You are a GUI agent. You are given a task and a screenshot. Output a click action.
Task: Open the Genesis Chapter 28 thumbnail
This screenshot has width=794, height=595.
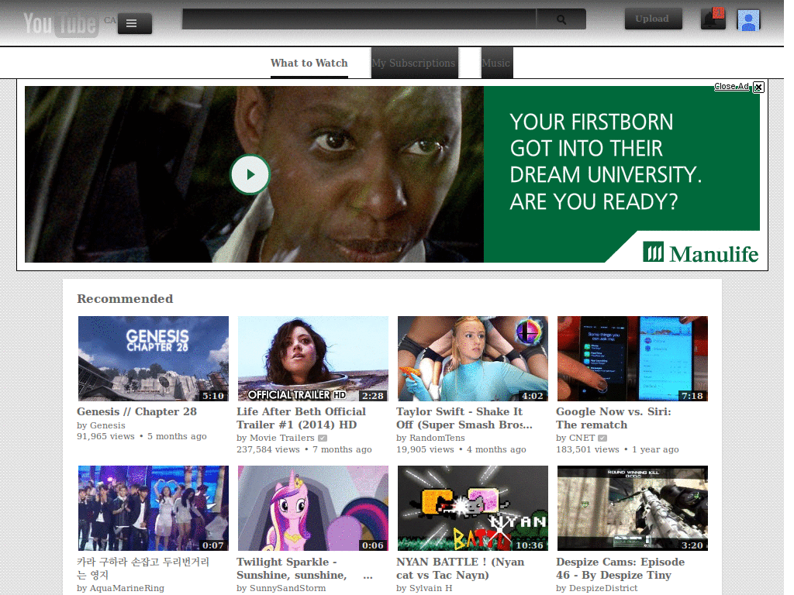(x=154, y=359)
